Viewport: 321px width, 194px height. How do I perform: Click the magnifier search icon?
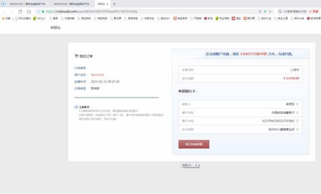(280, 11)
